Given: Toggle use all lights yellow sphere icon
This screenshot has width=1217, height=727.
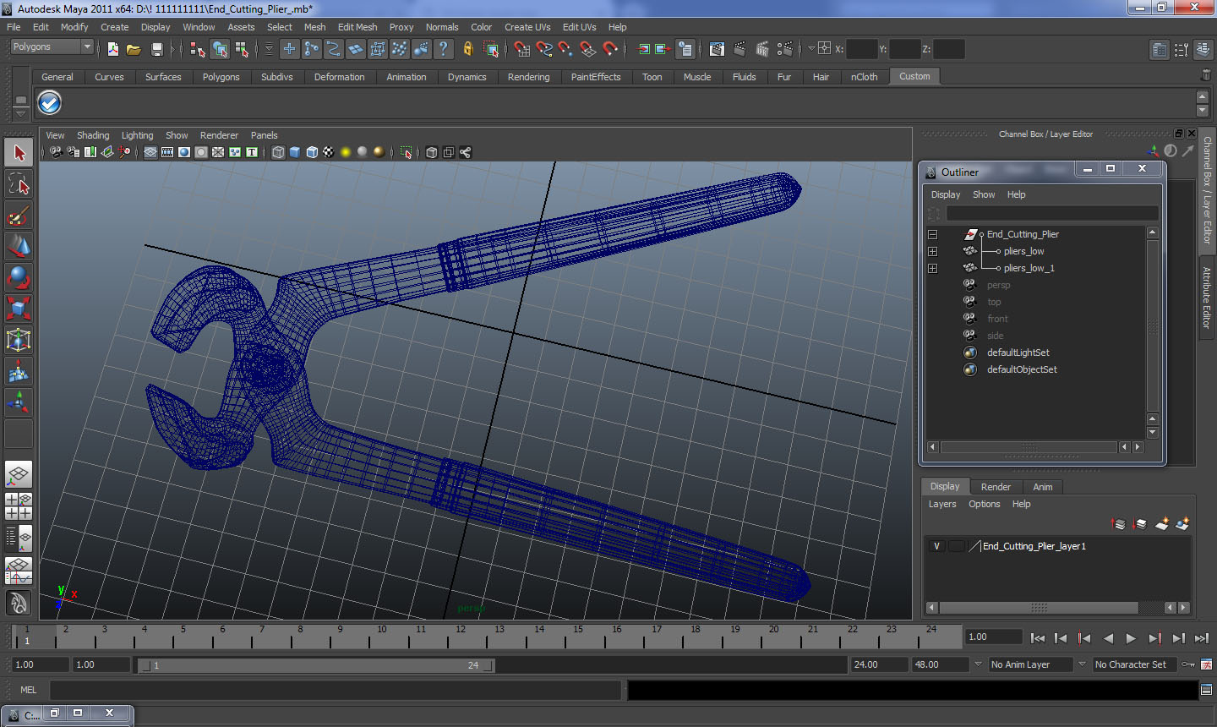Looking at the screenshot, I should tap(346, 152).
